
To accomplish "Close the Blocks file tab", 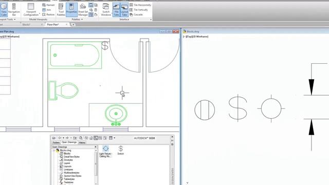I will pos(42,25).
